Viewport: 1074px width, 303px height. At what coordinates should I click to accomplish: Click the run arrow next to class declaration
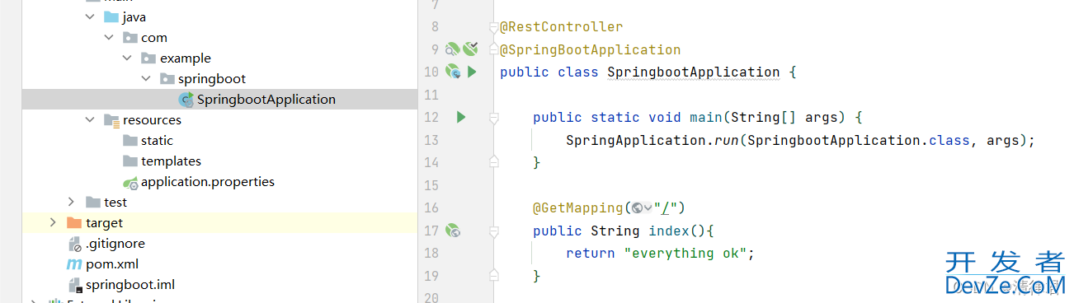coord(472,72)
